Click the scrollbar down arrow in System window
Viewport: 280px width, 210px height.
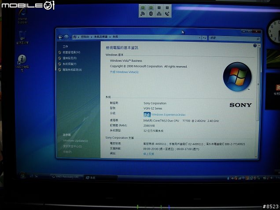point(256,157)
